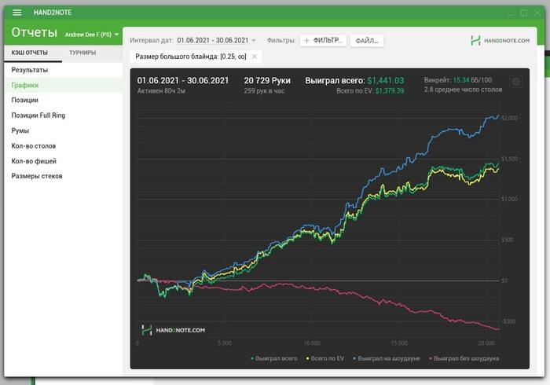The width and height of the screenshot is (550, 385).
Task: Click the 10 000 x-axis label
Action: (312, 343)
